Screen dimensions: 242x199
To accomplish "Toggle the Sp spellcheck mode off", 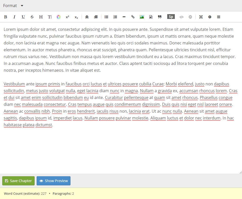I will [x=171, y=16].
